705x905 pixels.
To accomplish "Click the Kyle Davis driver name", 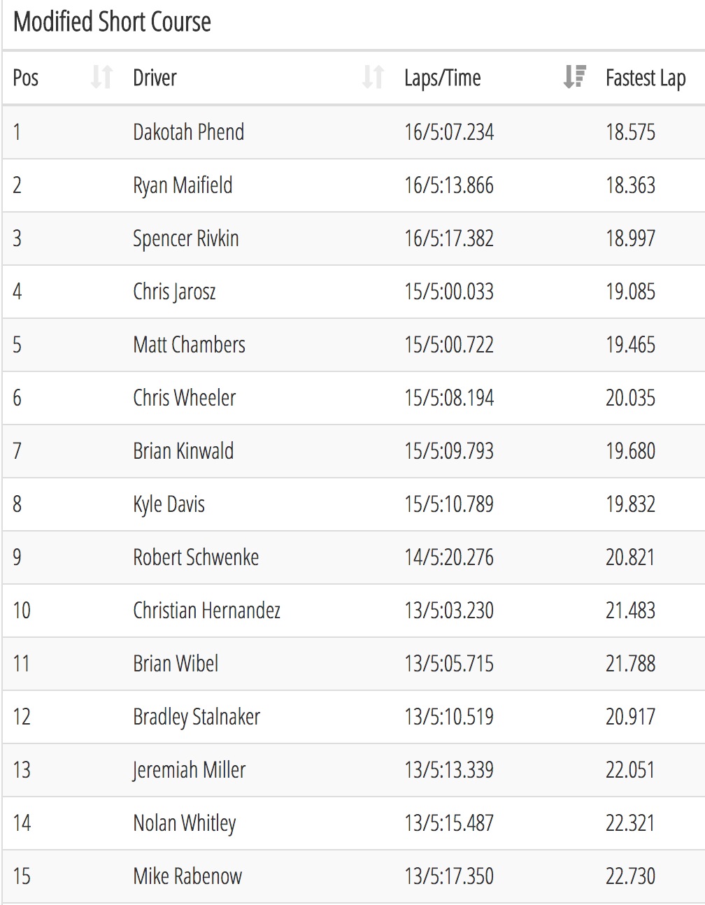I will point(169,504).
